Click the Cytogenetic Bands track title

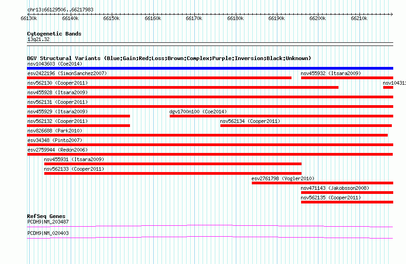point(54,34)
